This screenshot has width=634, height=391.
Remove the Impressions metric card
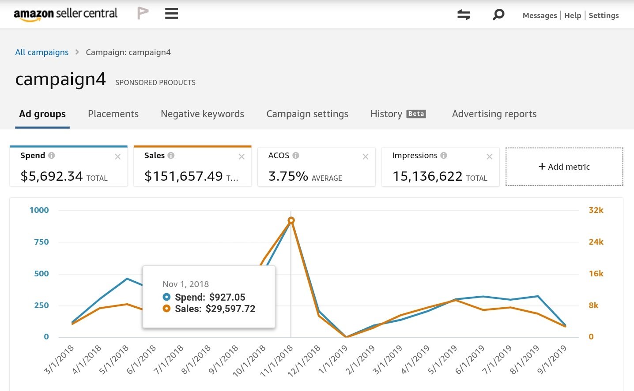[x=489, y=157]
